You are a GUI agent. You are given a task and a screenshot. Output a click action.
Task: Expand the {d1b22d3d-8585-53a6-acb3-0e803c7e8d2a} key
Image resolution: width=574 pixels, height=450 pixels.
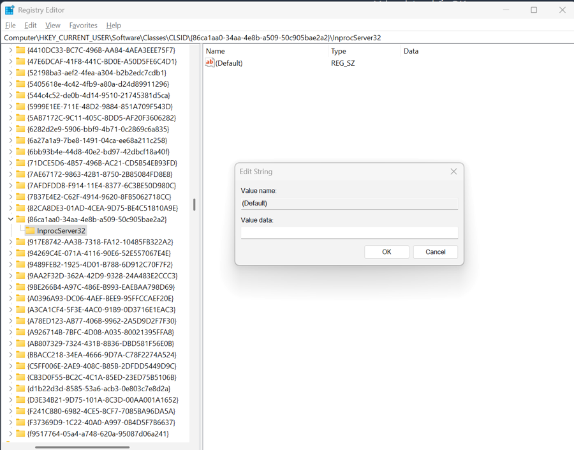tap(10, 389)
